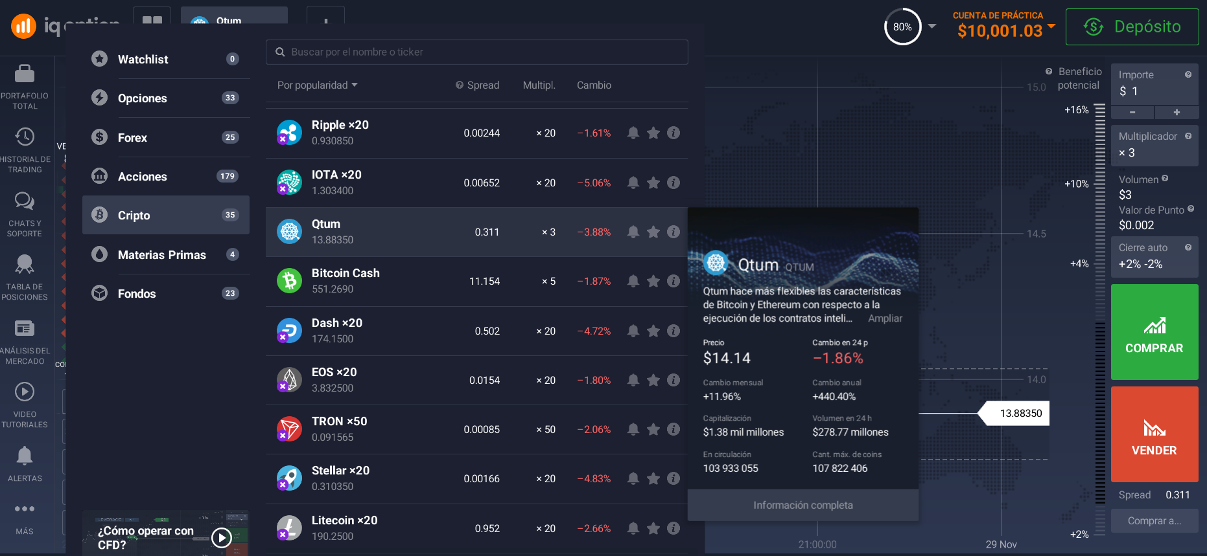The width and height of the screenshot is (1207, 556).
Task: Open Multiplicador x3 selector
Action: [x=1154, y=145]
